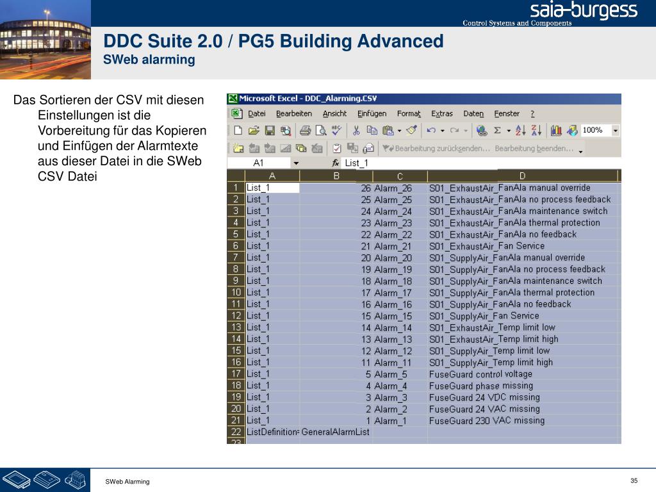
Task: Open the Name Box dropdown arrow
Action: [296, 163]
